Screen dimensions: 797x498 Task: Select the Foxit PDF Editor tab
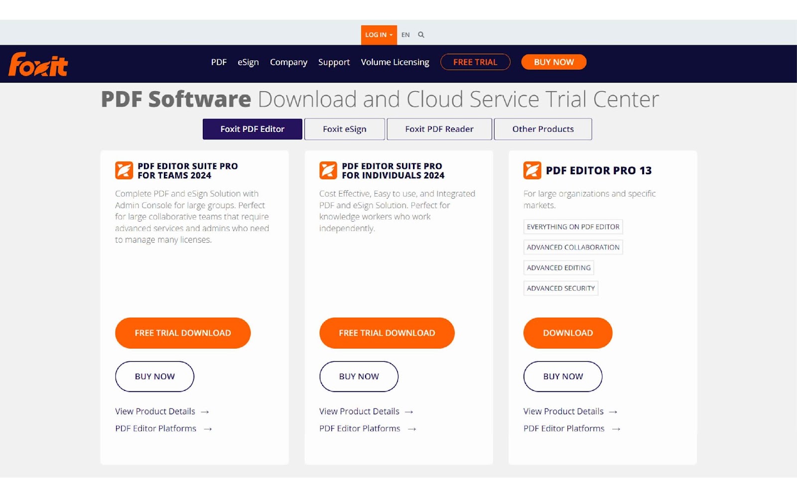coord(253,129)
